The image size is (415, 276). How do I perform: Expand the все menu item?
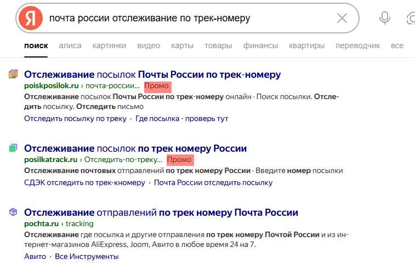pos(397,45)
